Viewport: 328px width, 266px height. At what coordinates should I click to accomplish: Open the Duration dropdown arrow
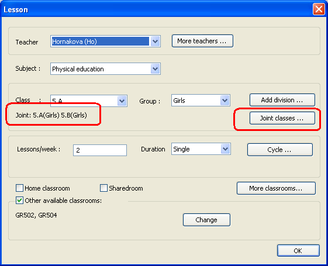[x=225, y=149]
